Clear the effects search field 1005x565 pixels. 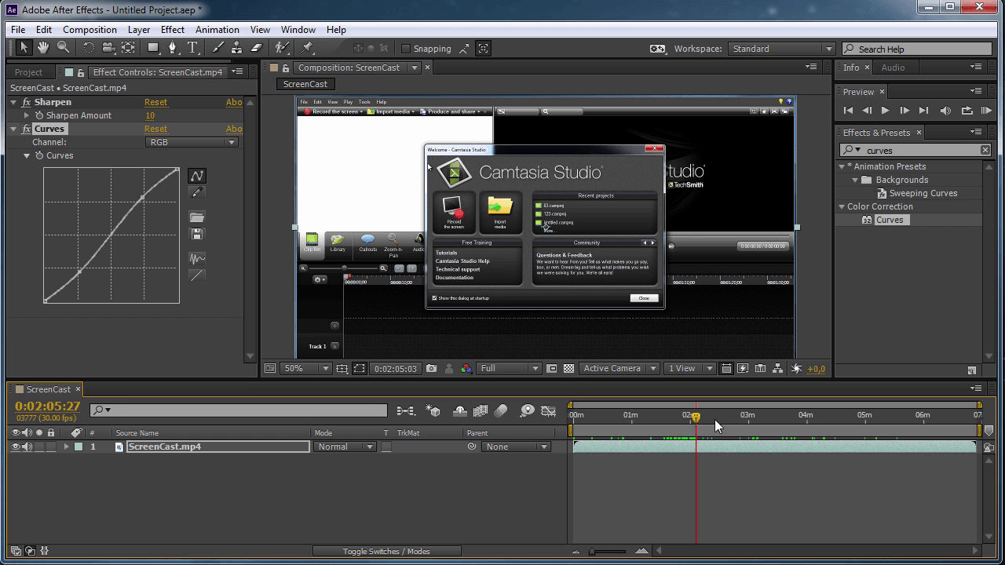(x=985, y=150)
